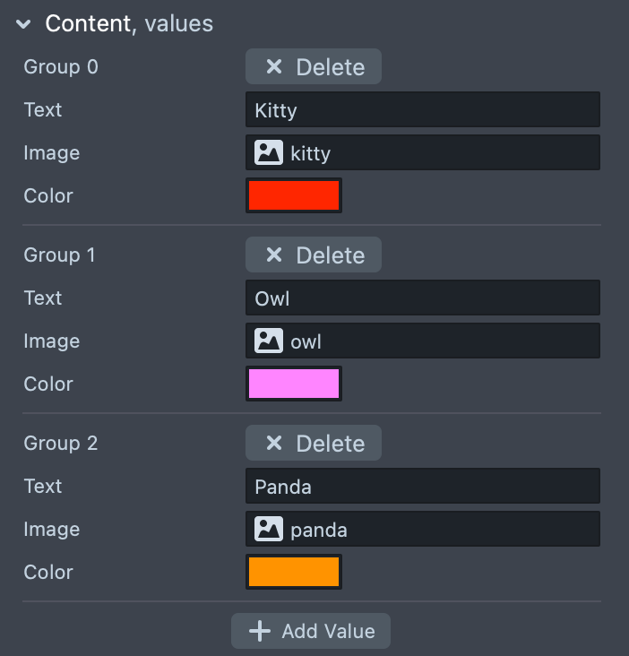The height and width of the screenshot is (656, 629).
Task: Click the plus icon on Add Value
Action: [x=260, y=632]
